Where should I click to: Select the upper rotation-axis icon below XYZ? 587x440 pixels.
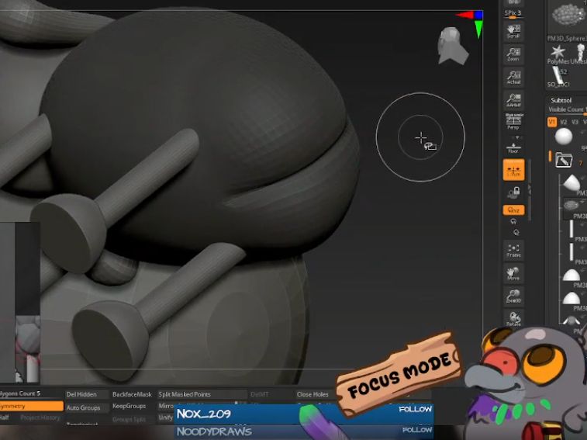(513, 221)
